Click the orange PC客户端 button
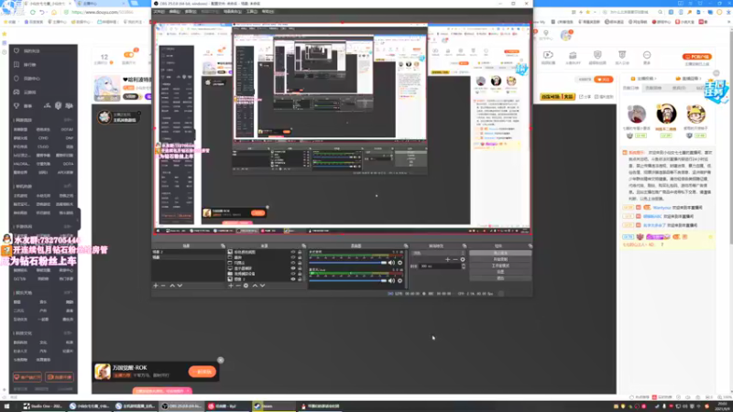Viewport: 733px width, 412px height. [x=697, y=57]
